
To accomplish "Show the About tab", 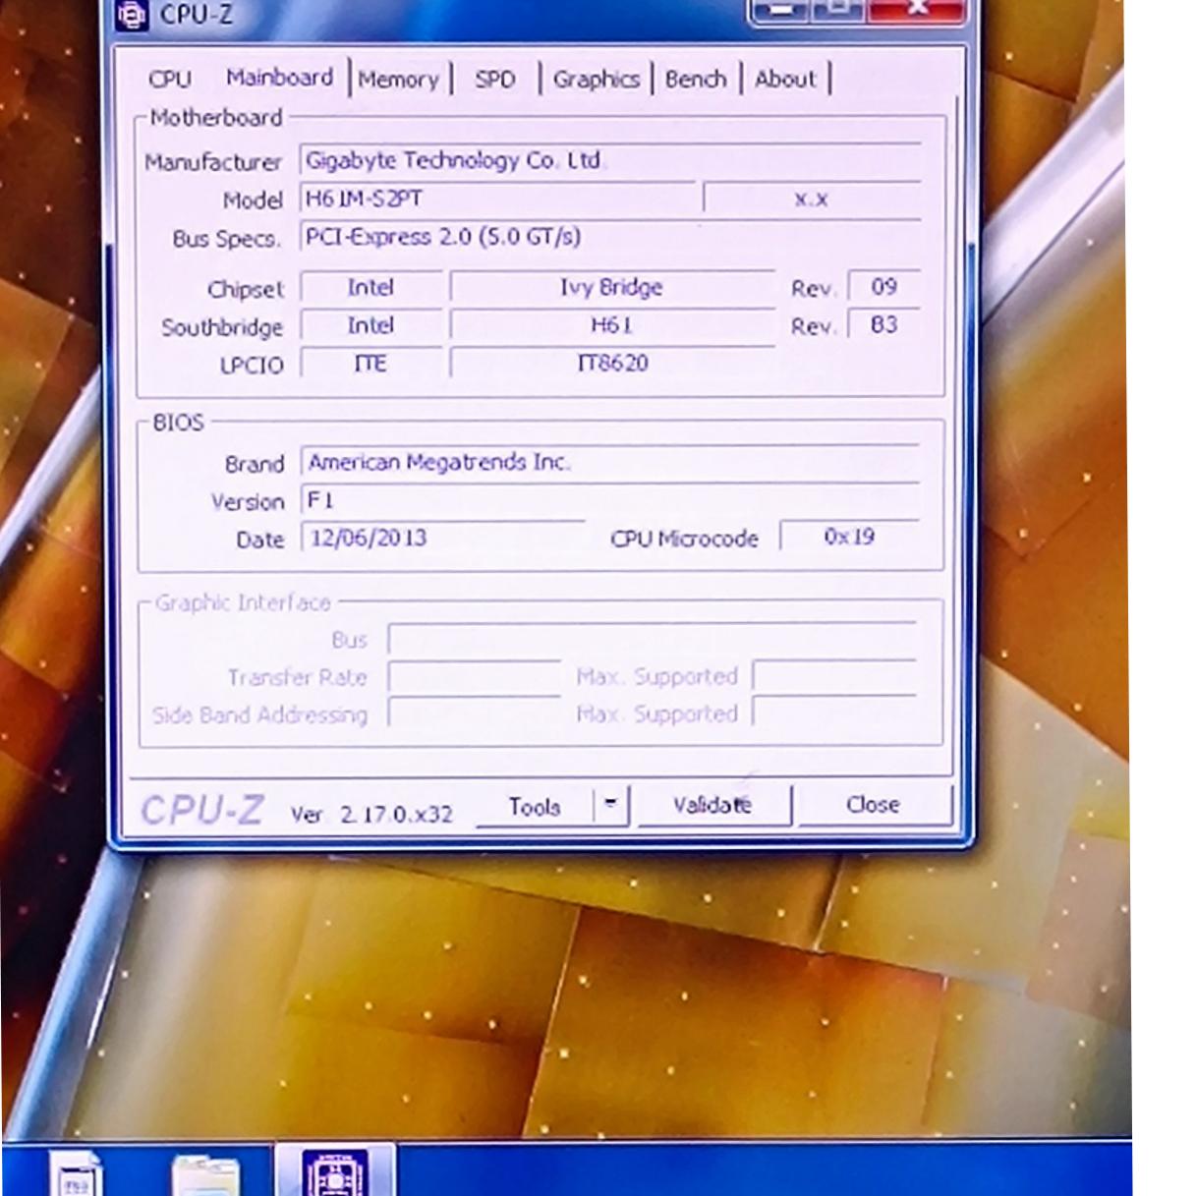I will click(x=785, y=80).
